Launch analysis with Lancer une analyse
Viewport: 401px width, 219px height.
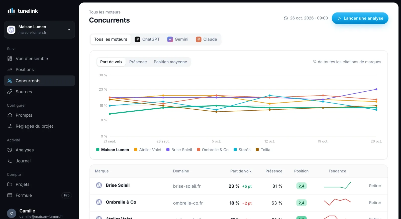point(360,18)
